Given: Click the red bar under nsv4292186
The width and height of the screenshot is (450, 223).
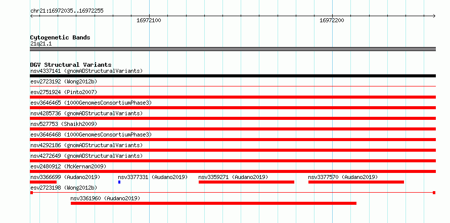Looking at the screenshot, I should [233, 150].
